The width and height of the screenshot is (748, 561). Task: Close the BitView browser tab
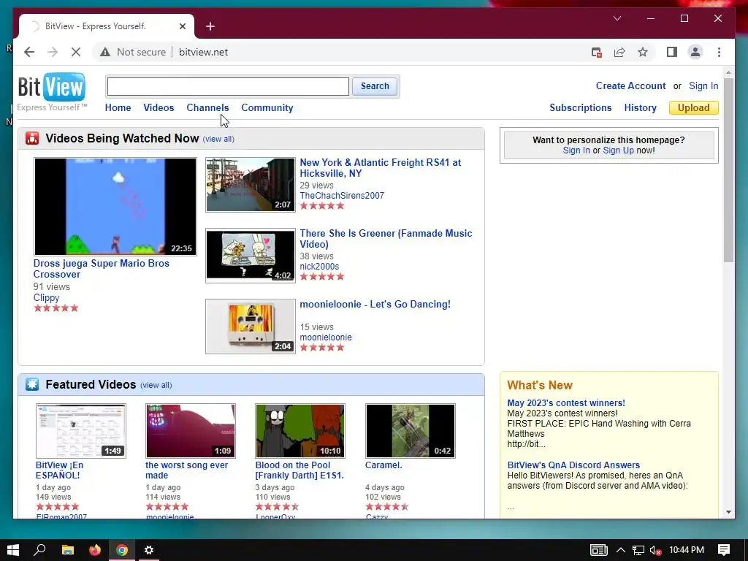[x=182, y=26]
